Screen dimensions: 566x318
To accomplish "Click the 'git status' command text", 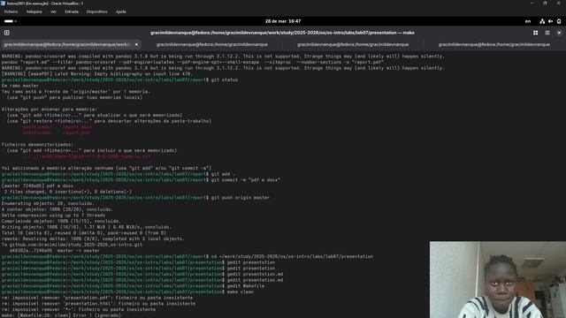I will point(225,80).
